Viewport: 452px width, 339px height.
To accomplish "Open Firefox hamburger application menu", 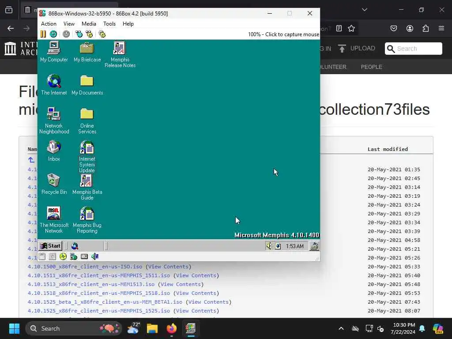I will 441,28.
